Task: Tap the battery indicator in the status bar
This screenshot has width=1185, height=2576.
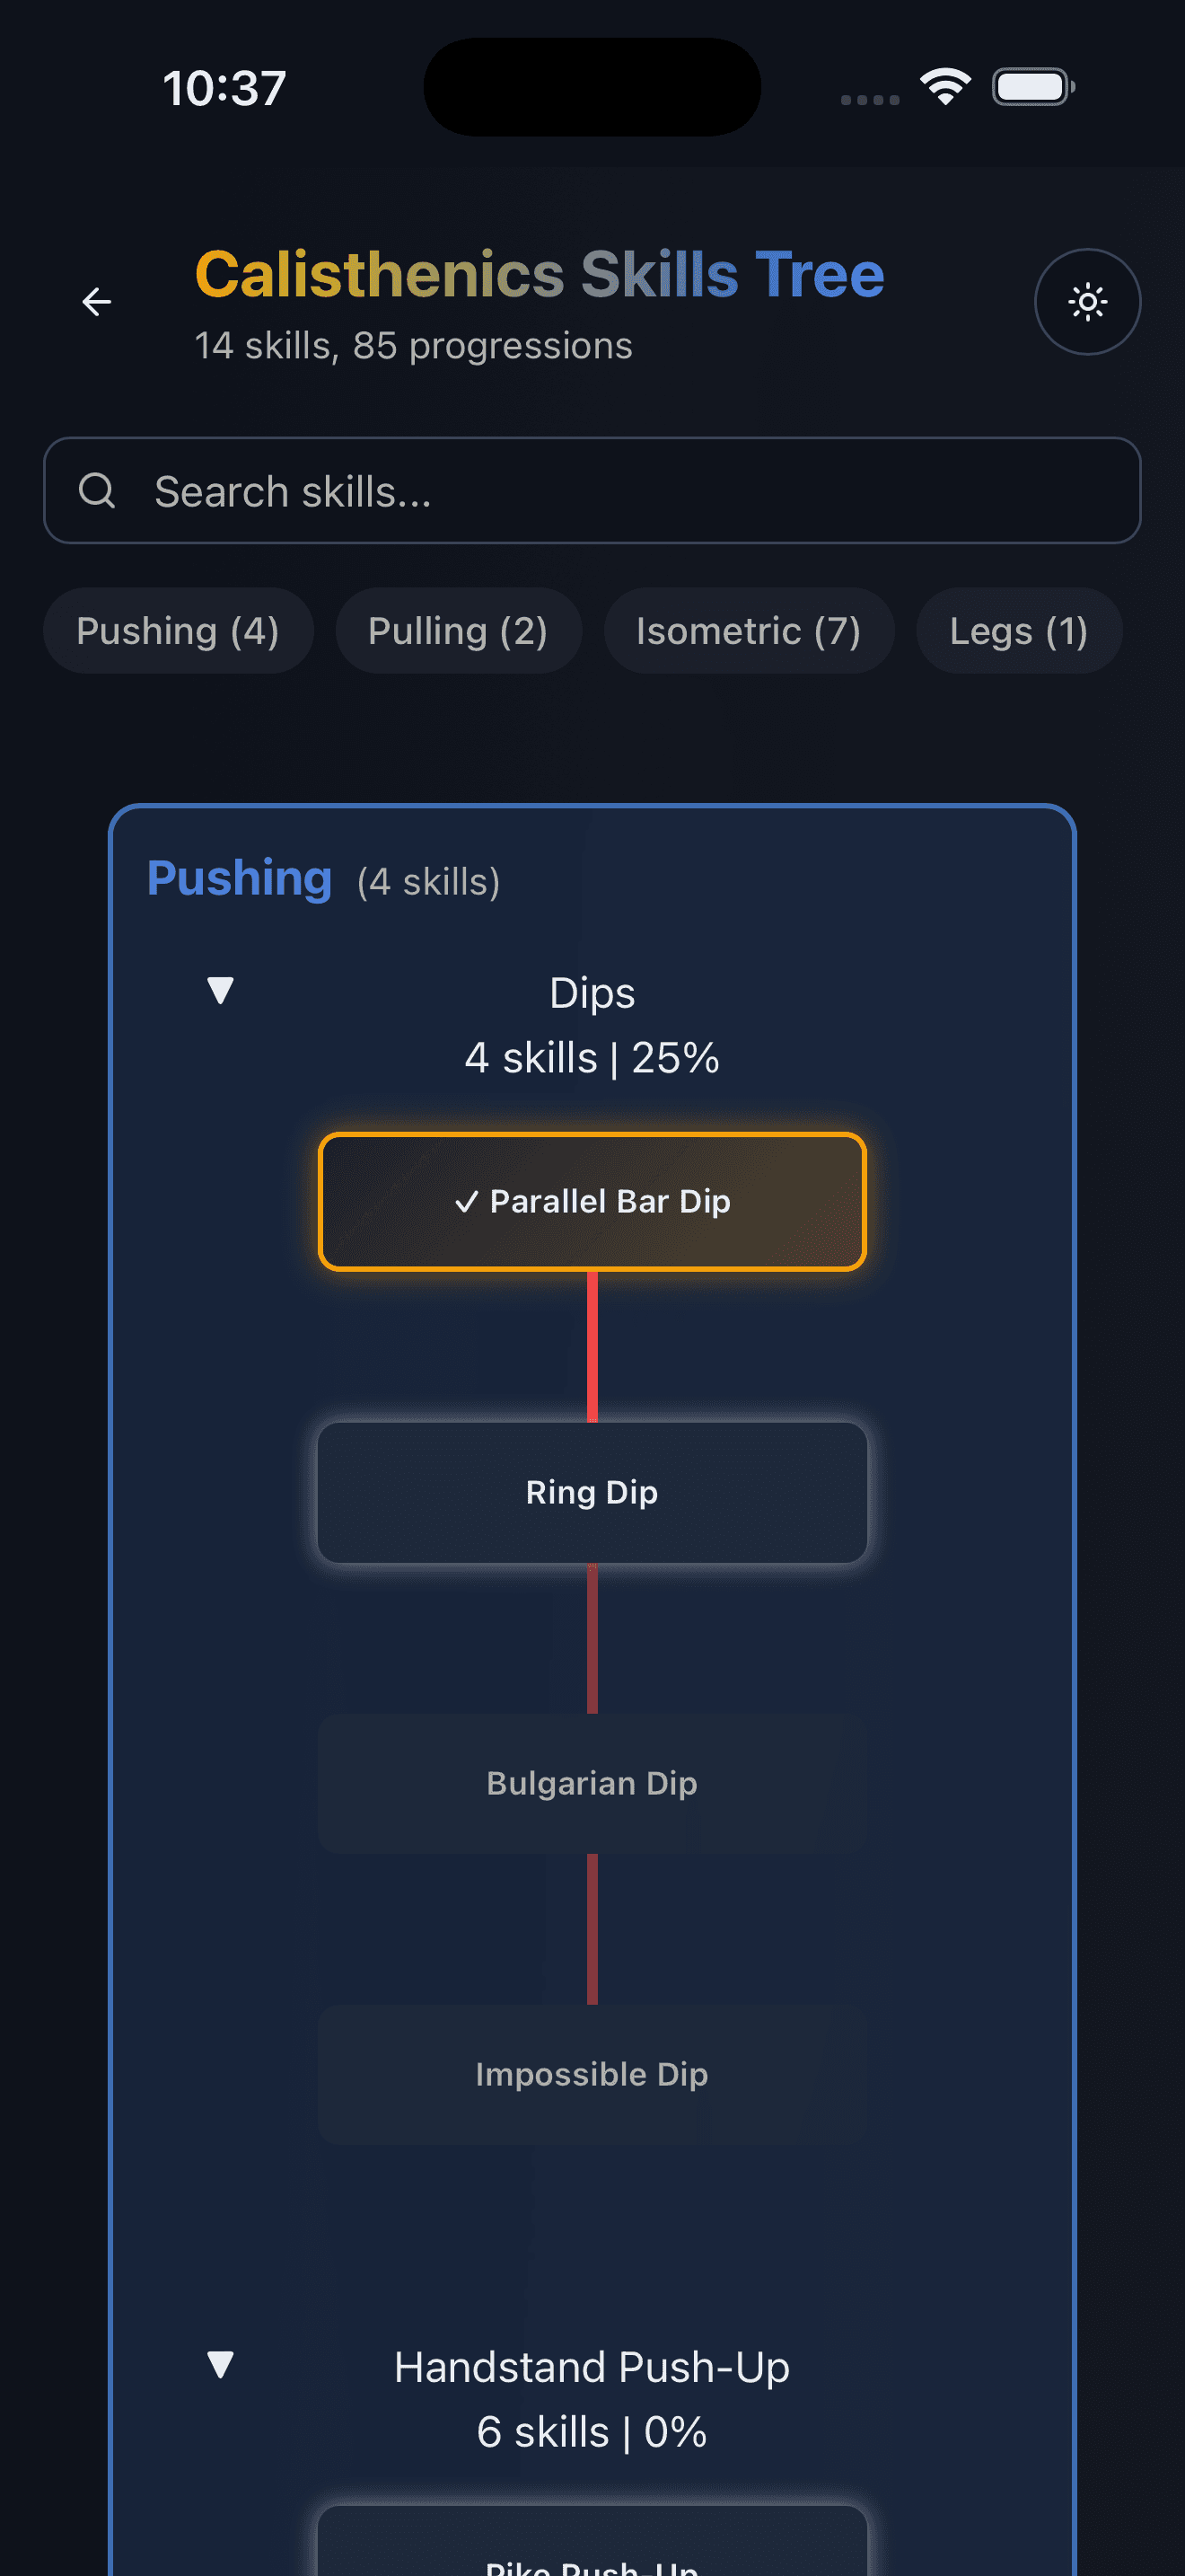Action: [1031, 86]
